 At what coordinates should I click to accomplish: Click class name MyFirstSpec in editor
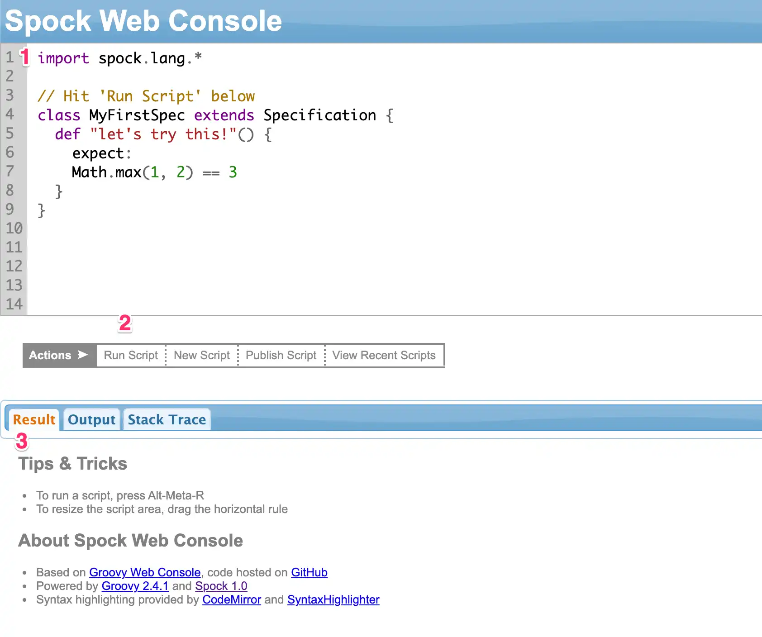(x=137, y=115)
